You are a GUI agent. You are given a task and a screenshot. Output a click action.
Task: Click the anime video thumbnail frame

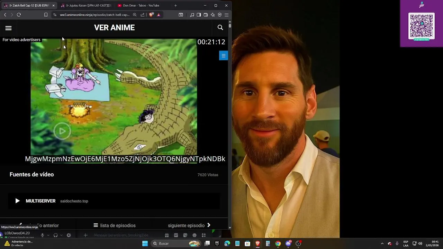(x=114, y=97)
